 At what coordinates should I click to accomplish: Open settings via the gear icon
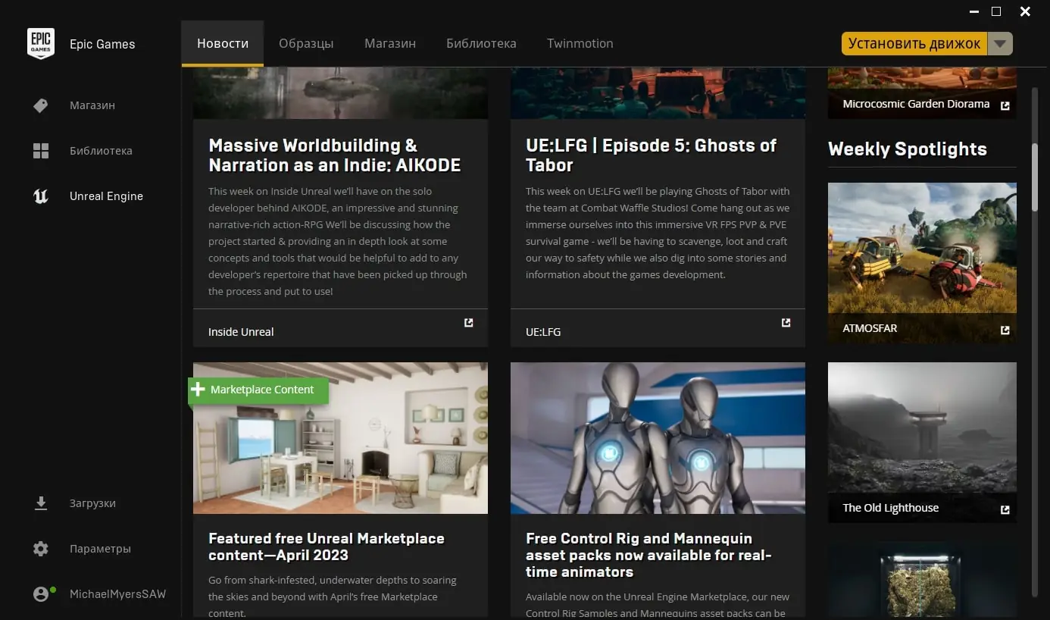tap(41, 549)
